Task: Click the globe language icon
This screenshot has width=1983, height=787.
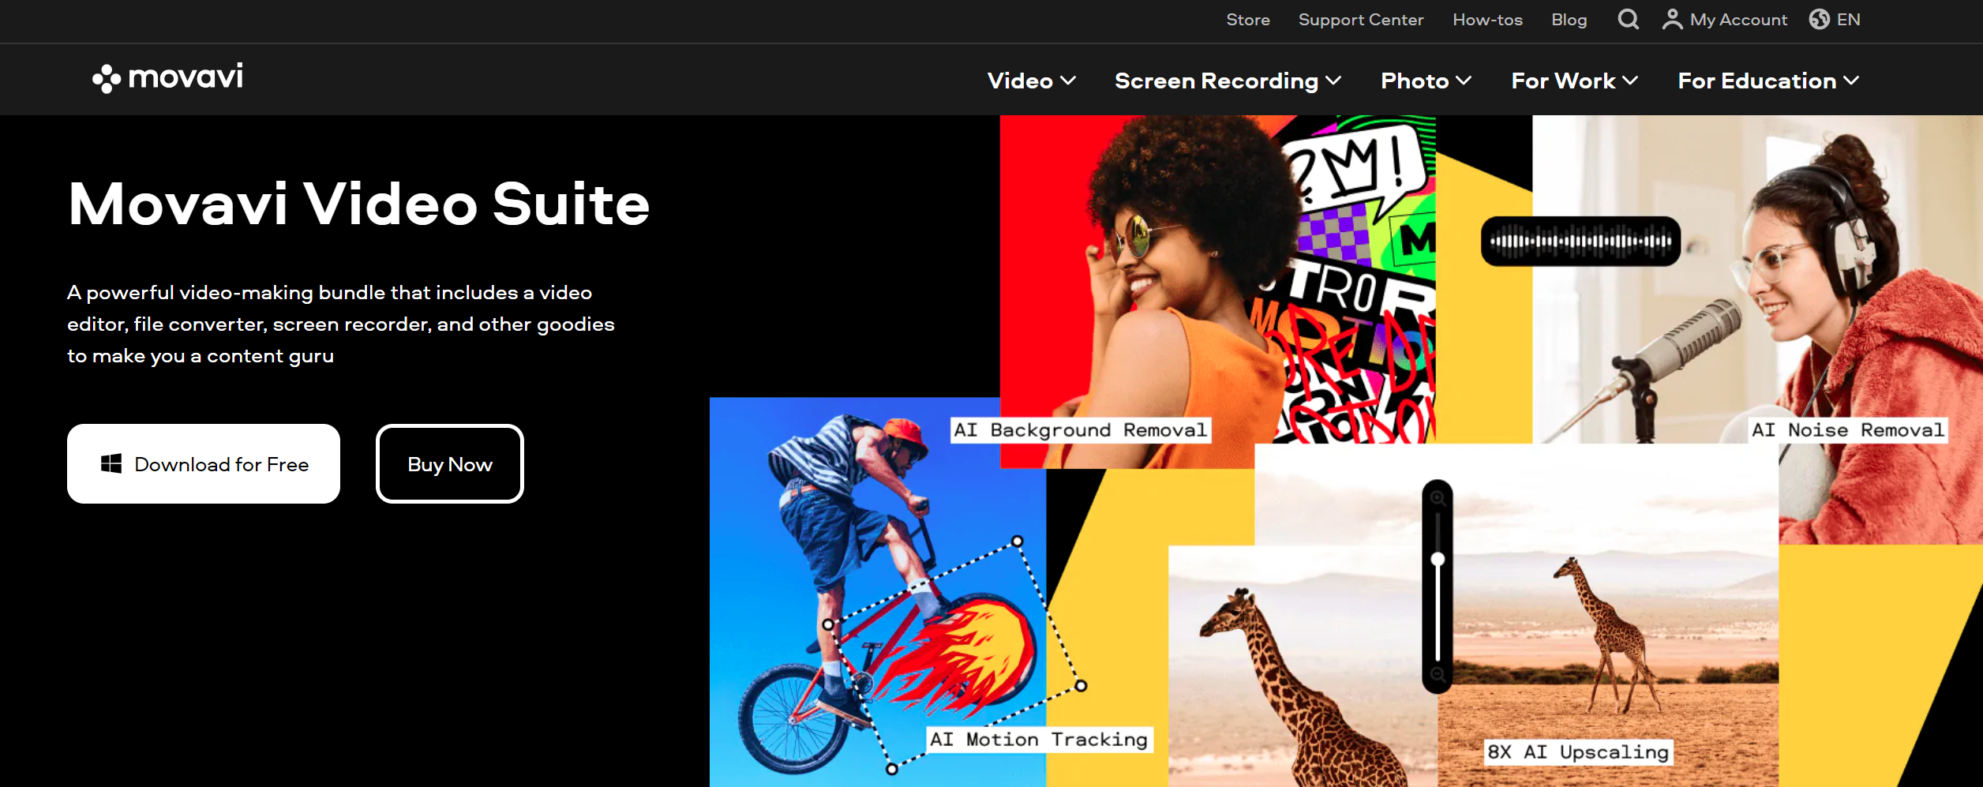Action: [1820, 19]
